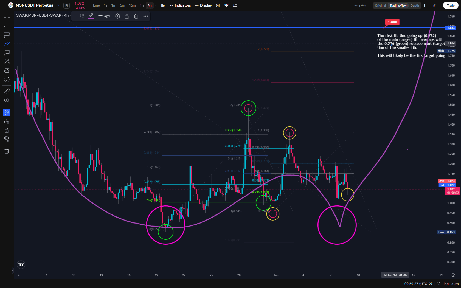
Task: Click the Trade button
Action: click(451, 5)
